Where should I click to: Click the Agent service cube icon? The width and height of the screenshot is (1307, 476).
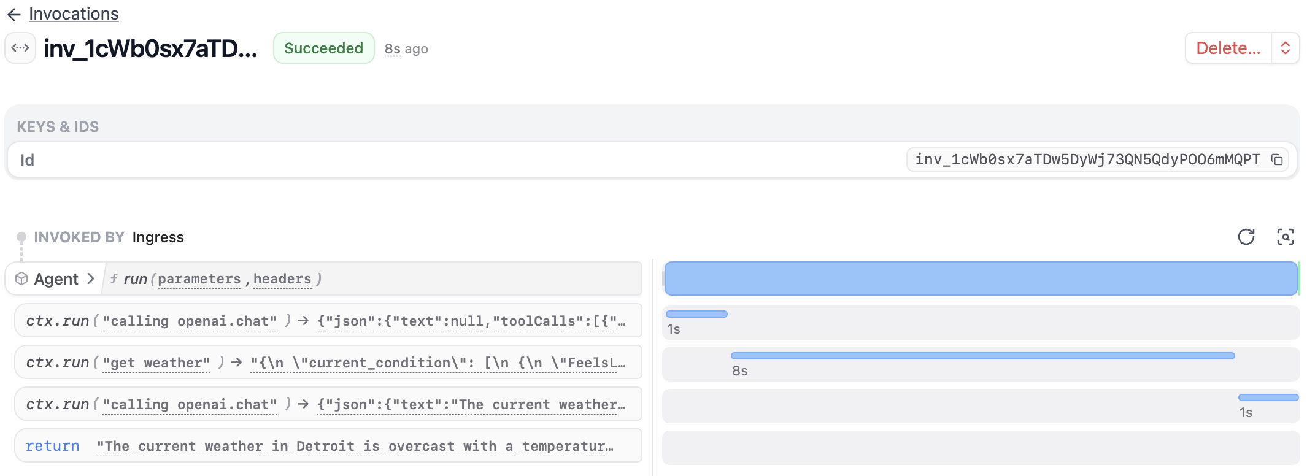[21, 279]
